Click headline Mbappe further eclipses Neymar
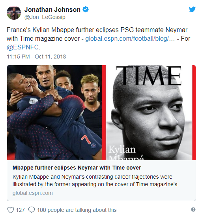This screenshot has height=217, width=202. pyautogui.click(x=77, y=168)
